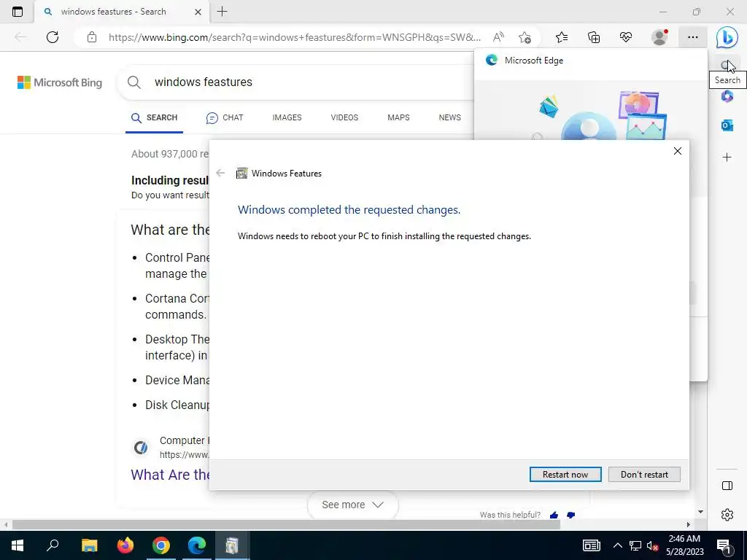Click Read aloud icon in address bar
747x560 pixels.
[x=498, y=37]
